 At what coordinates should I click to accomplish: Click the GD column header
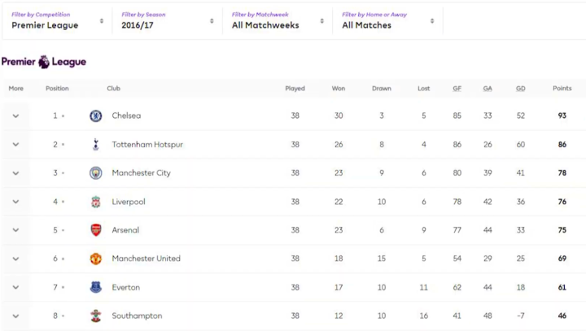pos(520,89)
